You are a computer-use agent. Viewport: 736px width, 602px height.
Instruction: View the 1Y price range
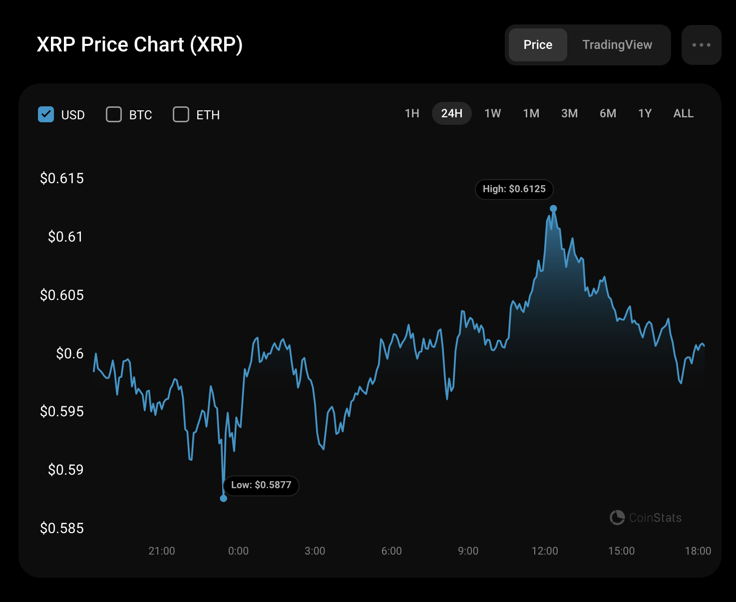(645, 114)
